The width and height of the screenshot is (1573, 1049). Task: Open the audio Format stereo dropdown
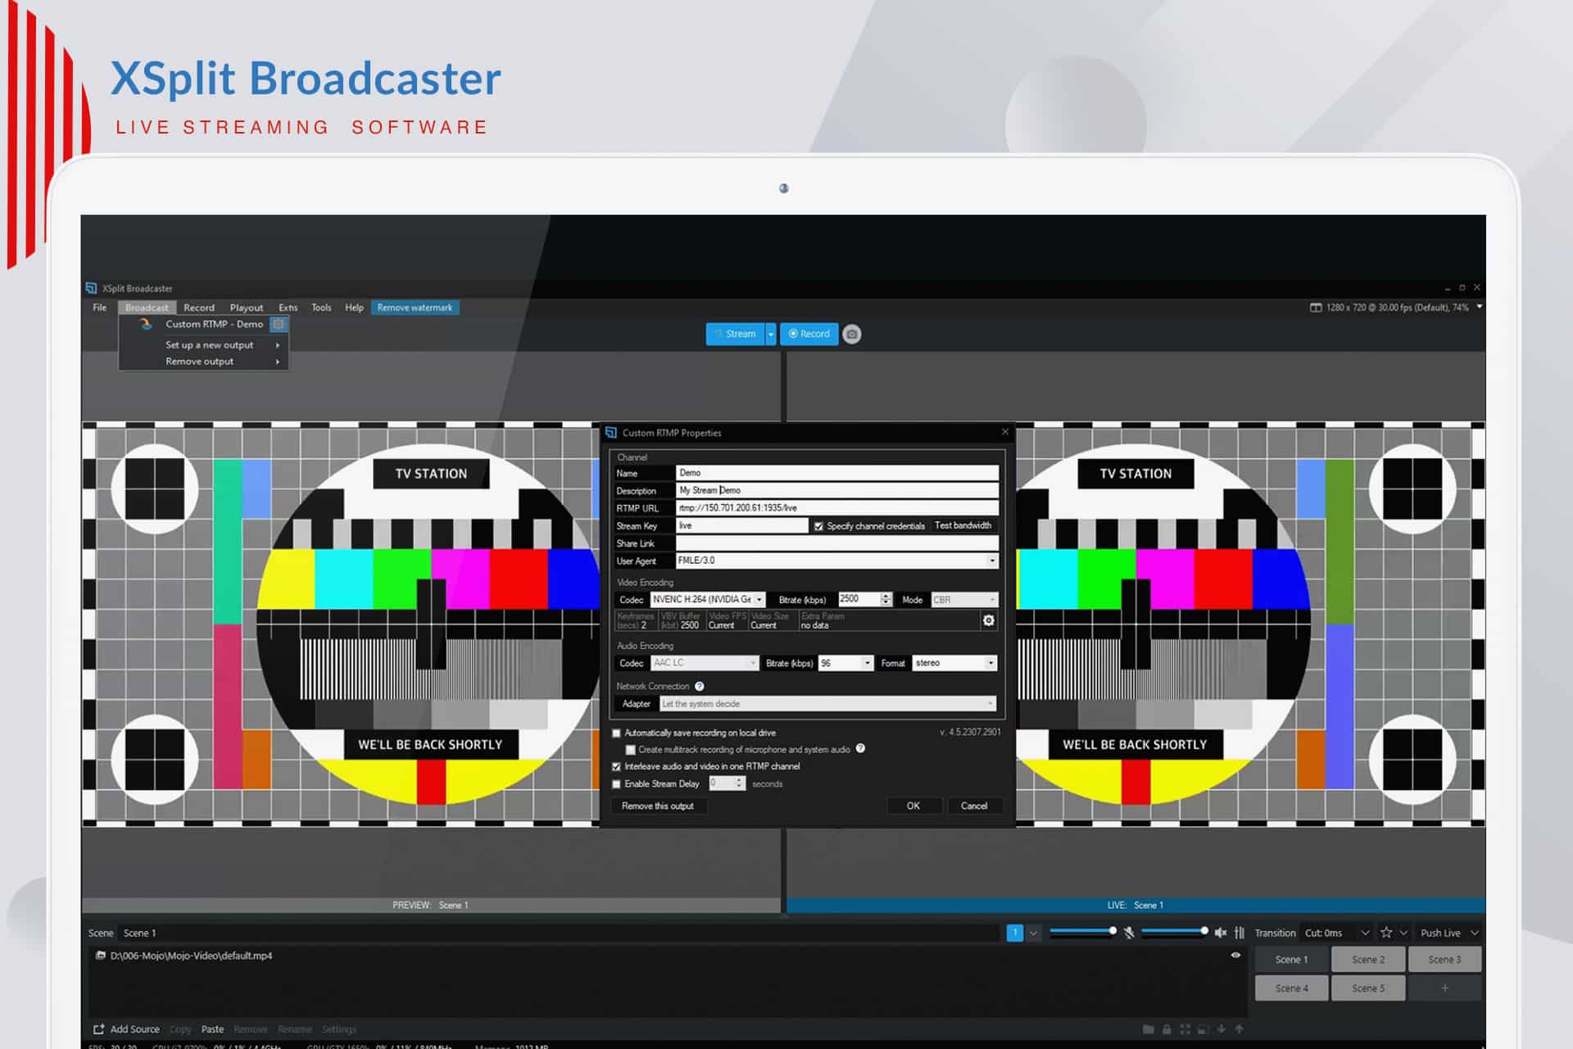pyautogui.click(x=991, y=663)
